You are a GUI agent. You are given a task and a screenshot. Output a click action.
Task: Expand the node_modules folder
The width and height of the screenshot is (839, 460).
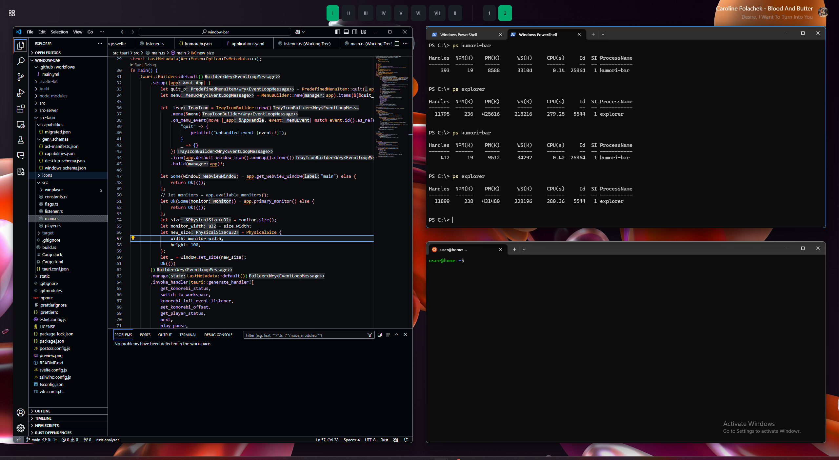coord(53,96)
